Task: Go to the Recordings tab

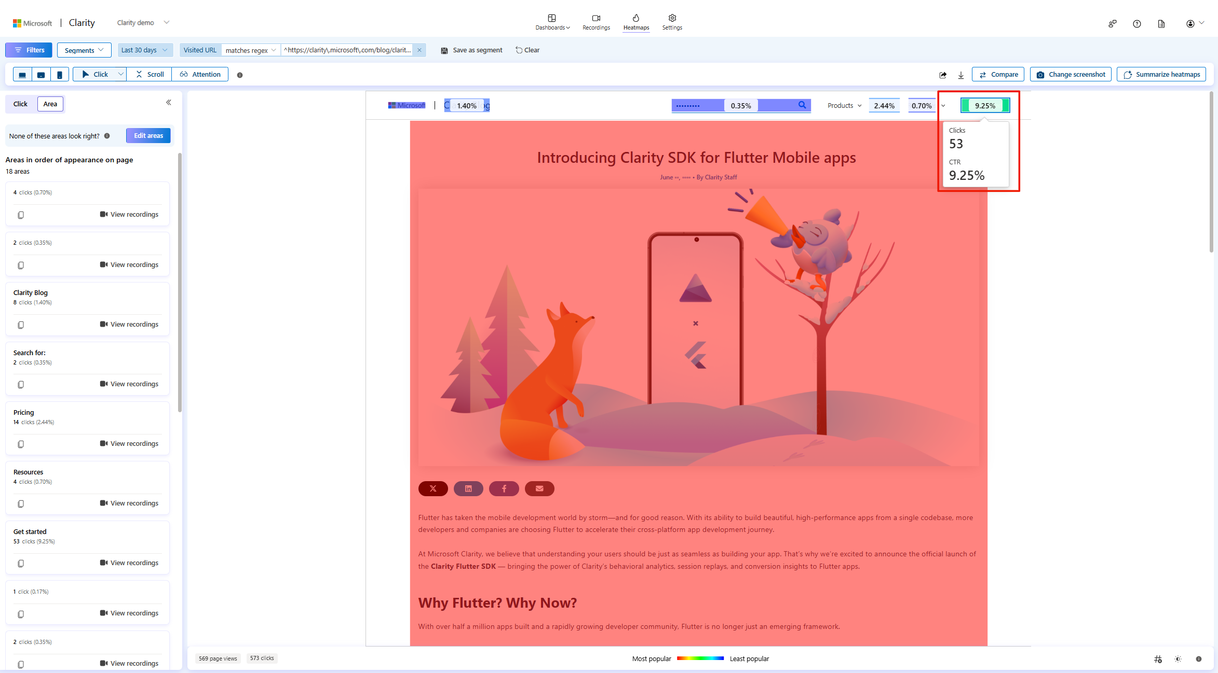Action: (x=596, y=22)
